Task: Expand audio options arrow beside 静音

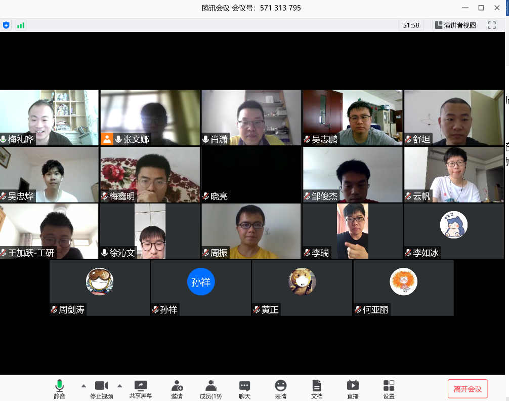Action: point(83,385)
